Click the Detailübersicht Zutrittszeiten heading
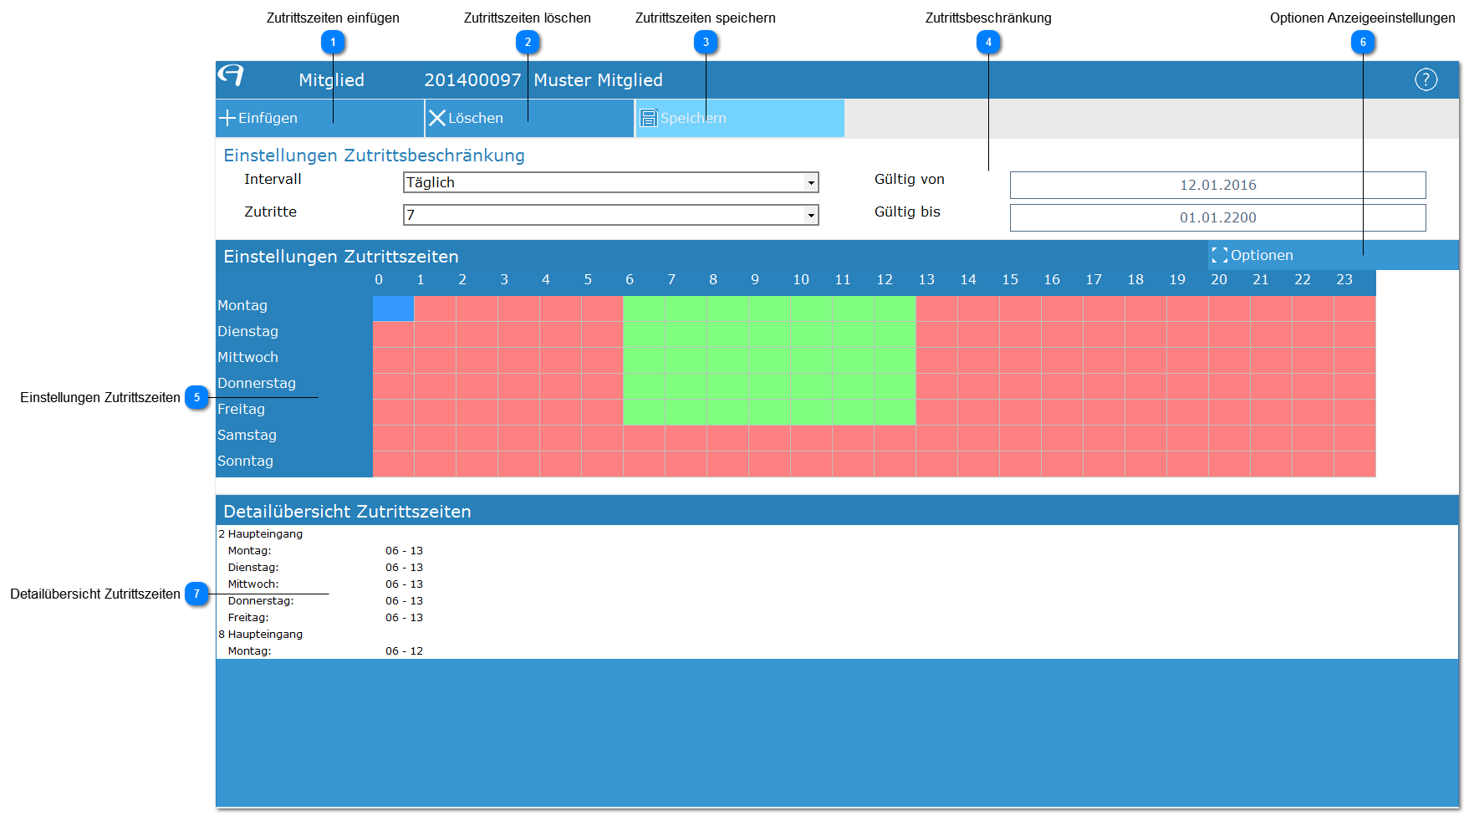 click(347, 512)
